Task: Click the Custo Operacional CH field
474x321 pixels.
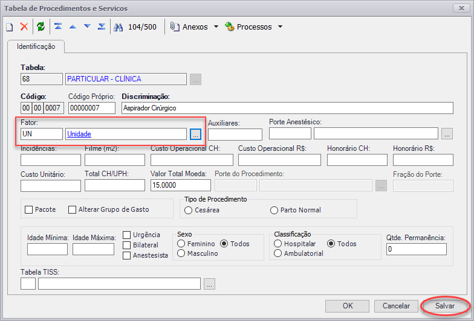Action: coord(192,160)
